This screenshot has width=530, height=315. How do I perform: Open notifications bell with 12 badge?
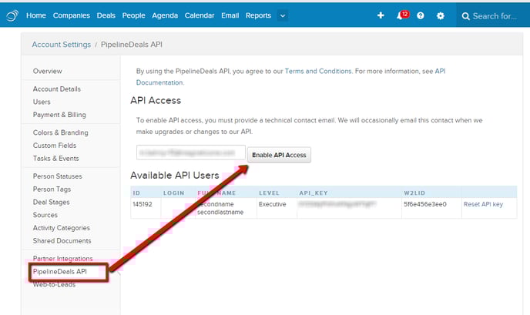pos(402,15)
